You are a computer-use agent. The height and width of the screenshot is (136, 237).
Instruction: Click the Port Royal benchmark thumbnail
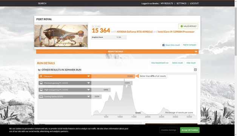coord(61,36)
